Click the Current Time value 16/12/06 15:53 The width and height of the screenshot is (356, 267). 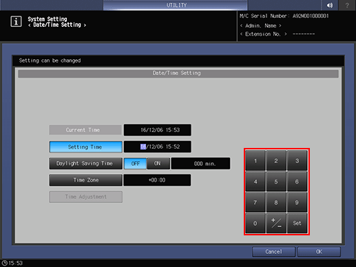pos(158,130)
